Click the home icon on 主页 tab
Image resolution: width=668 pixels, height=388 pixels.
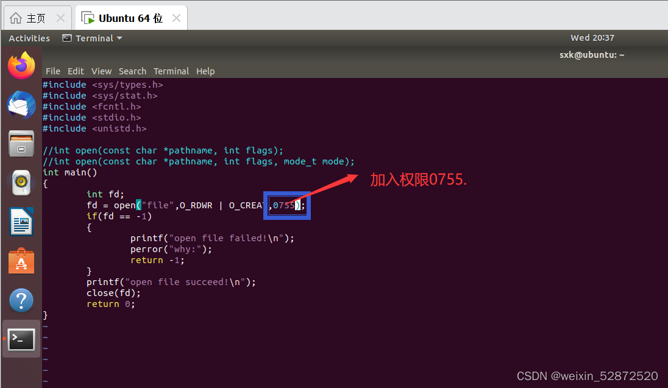[x=16, y=18]
